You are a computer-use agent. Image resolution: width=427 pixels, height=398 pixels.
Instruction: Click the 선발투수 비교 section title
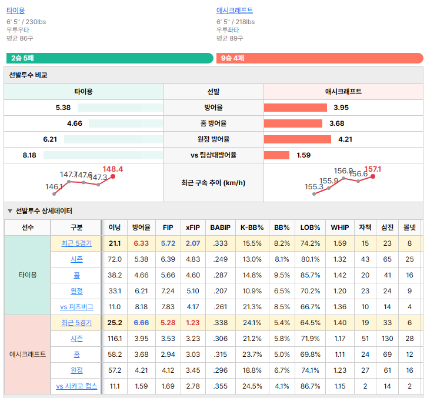pyautogui.click(x=28, y=75)
